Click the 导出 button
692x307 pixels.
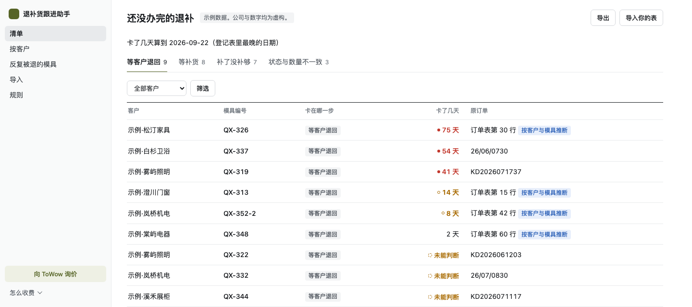point(603,18)
